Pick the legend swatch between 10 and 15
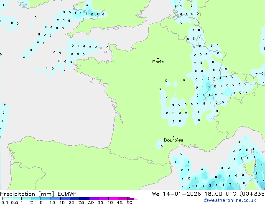This screenshot has width=265, height=204. click(x=56, y=199)
